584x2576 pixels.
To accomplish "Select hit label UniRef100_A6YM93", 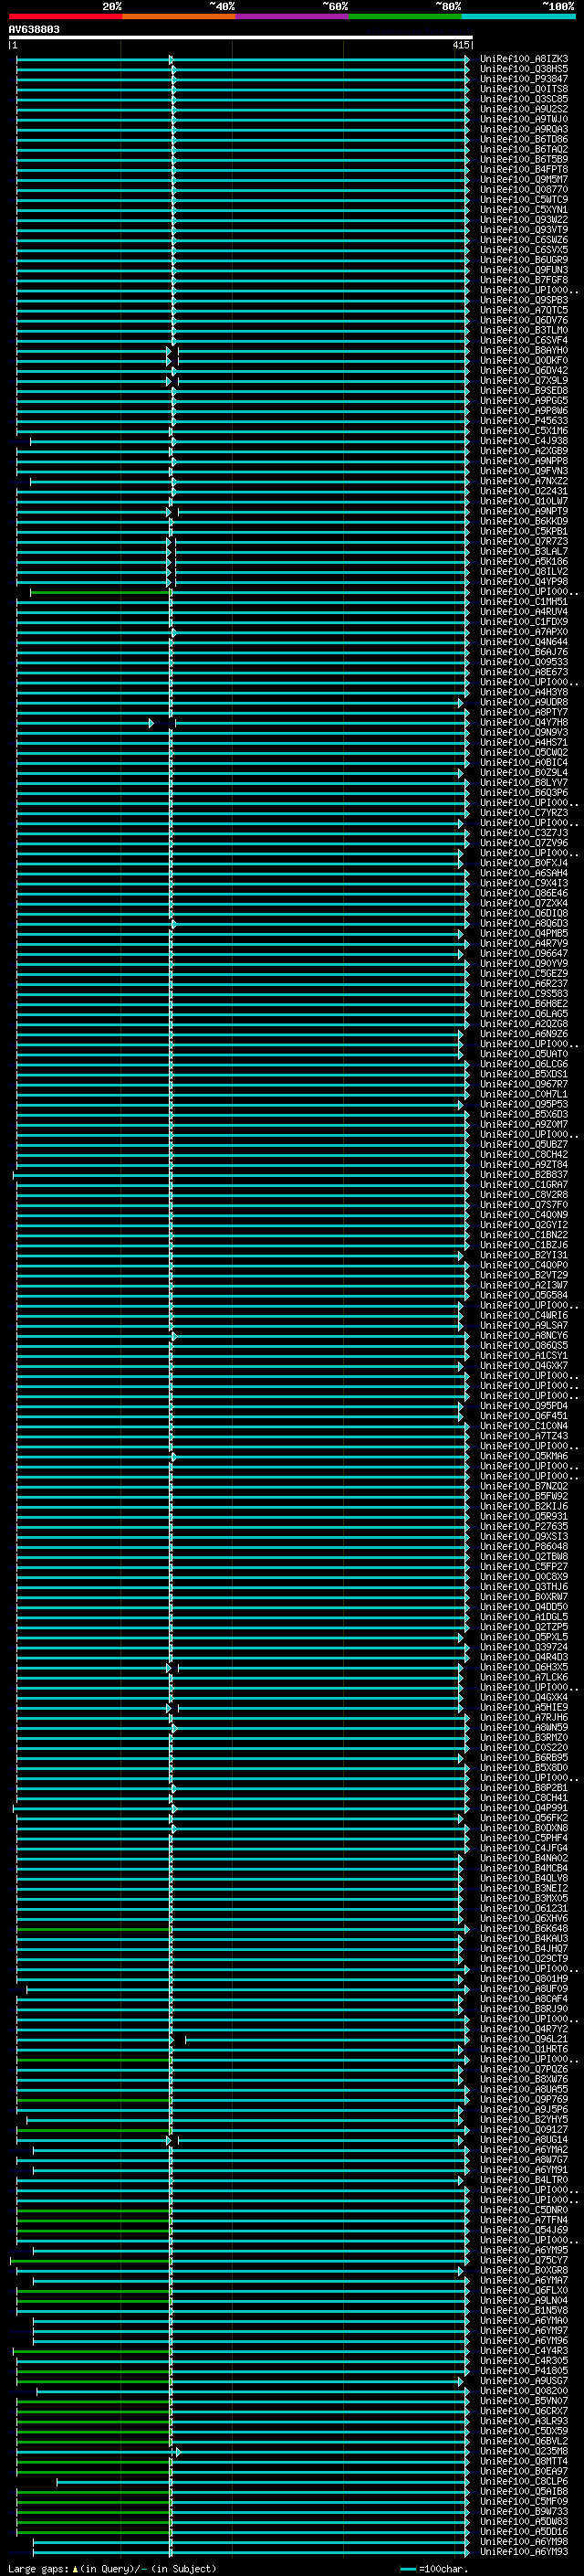I will click(x=524, y=2551).
